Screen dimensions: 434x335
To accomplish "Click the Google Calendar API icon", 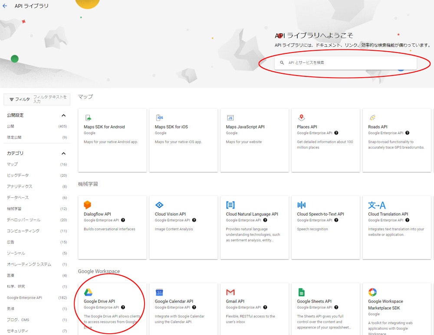I will point(159,292).
